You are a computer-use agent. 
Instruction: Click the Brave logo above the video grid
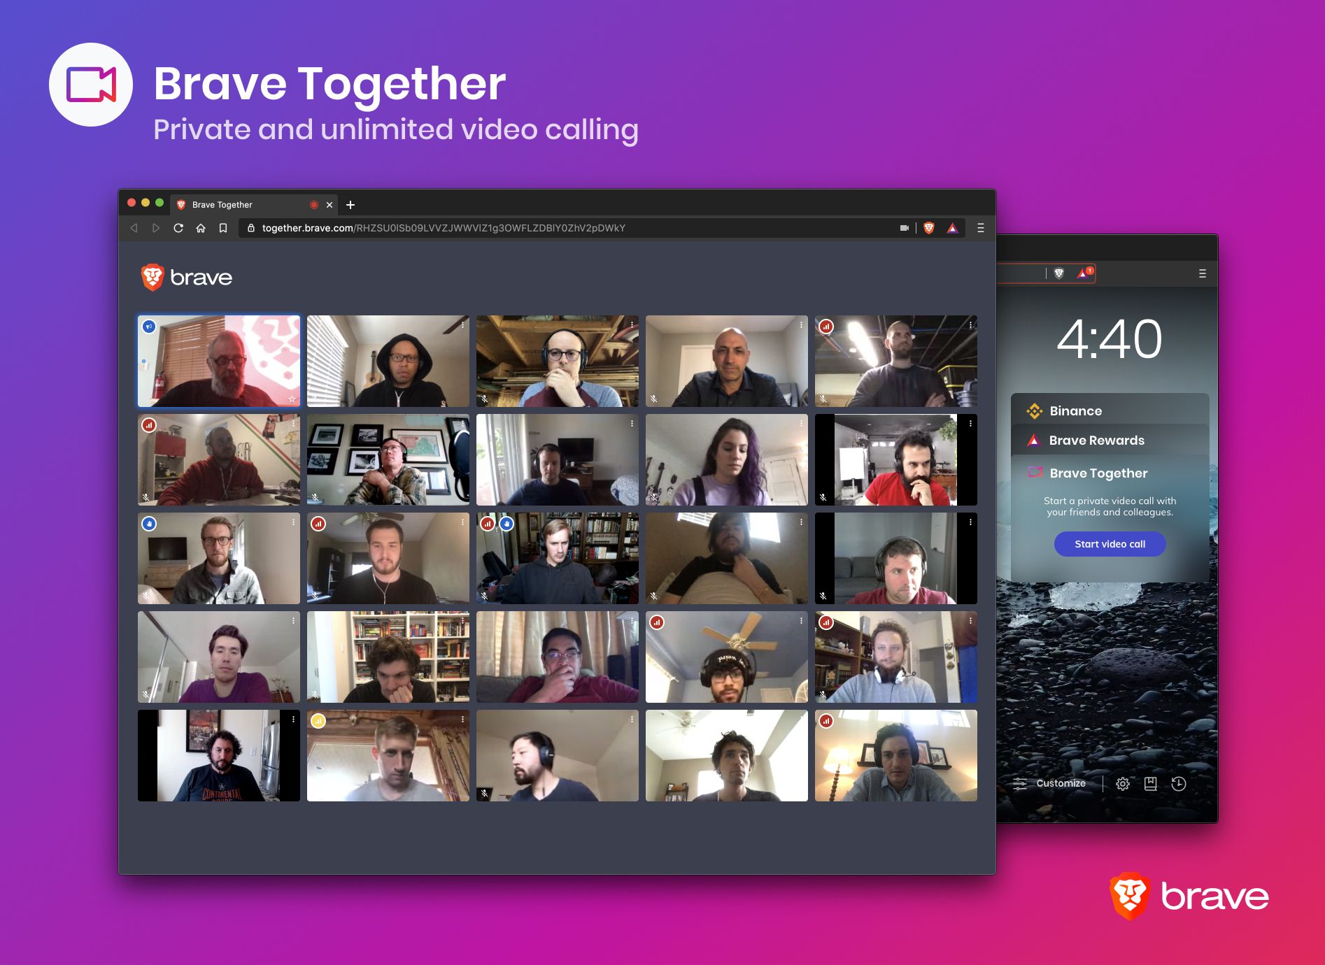[x=186, y=278]
